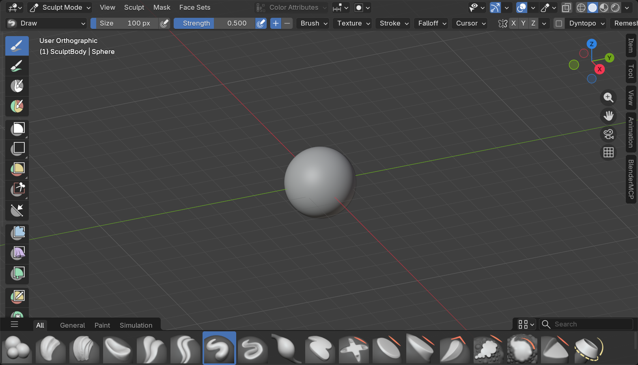The width and height of the screenshot is (638, 365).
Task: Switch to General brush catalog tab
Action: tap(72, 325)
